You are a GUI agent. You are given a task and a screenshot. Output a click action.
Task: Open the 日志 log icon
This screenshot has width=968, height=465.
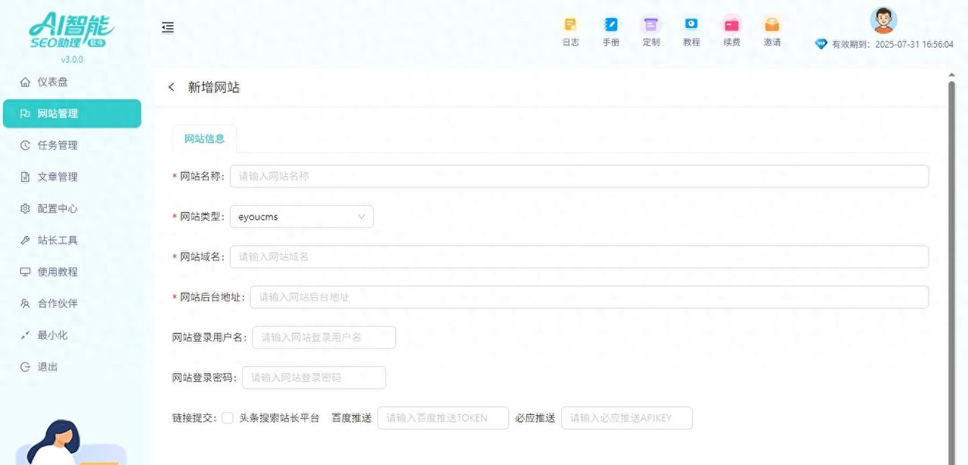click(x=570, y=25)
